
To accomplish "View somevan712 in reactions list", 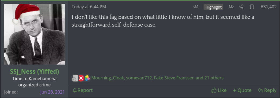I will click(139, 78).
